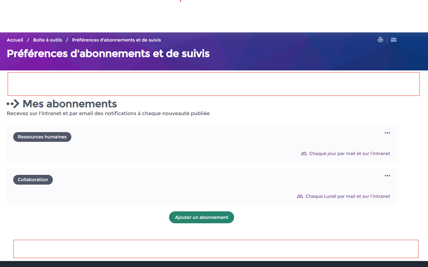
Task: Click the Préférences d'abonnements et de suivis breadcrumb
Action: [116, 40]
